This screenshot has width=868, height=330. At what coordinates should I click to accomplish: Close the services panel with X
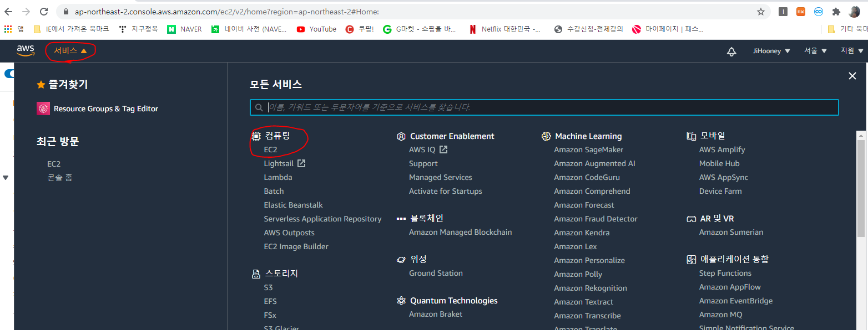(x=852, y=76)
